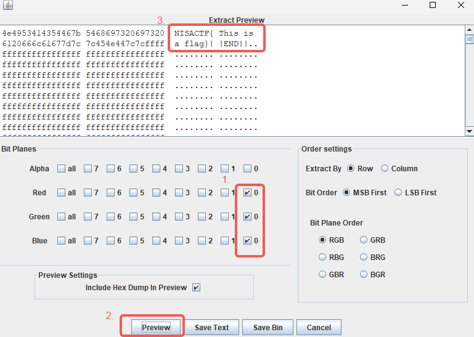This screenshot has height=337, width=474.
Task: Choose GRB bit plane order
Action: point(364,240)
